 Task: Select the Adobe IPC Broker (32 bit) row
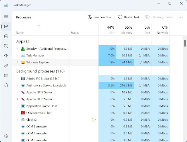point(91,79)
